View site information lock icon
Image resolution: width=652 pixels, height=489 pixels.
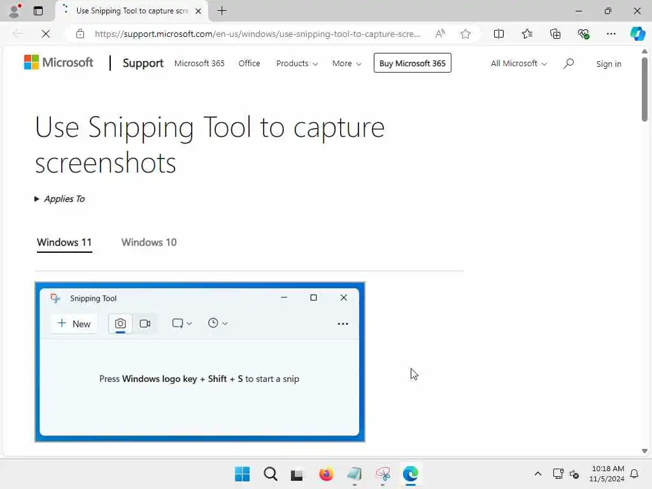tap(80, 34)
